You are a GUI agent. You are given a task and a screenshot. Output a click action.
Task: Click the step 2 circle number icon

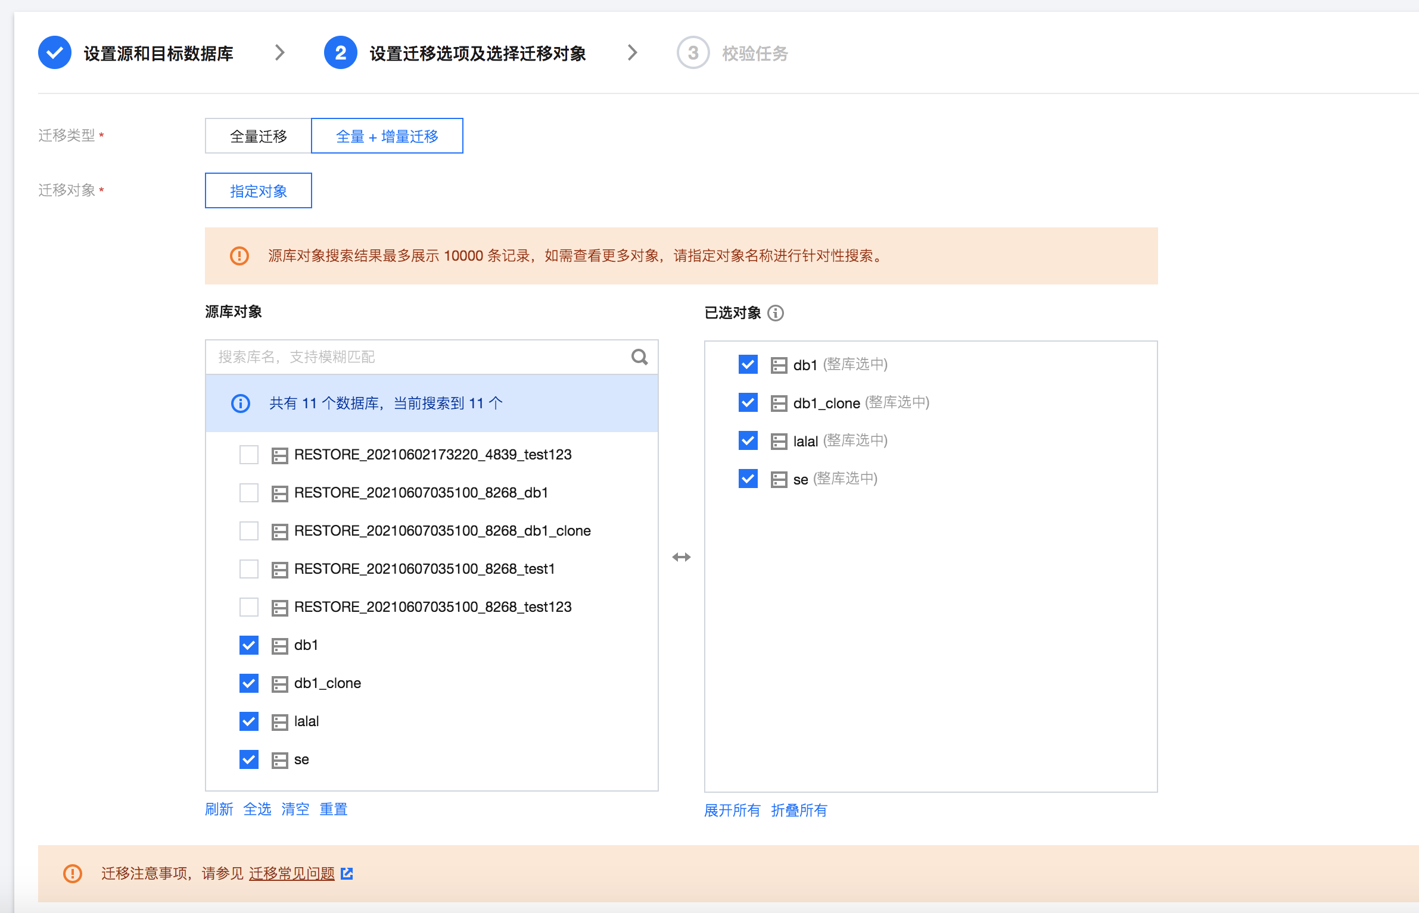pos(340,53)
